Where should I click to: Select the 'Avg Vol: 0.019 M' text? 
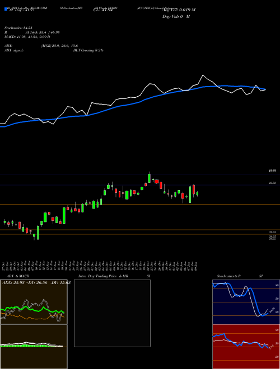click(x=179, y=10)
